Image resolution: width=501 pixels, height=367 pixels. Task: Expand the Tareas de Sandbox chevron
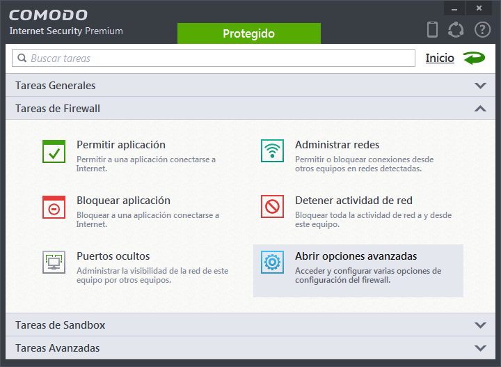pos(480,325)
